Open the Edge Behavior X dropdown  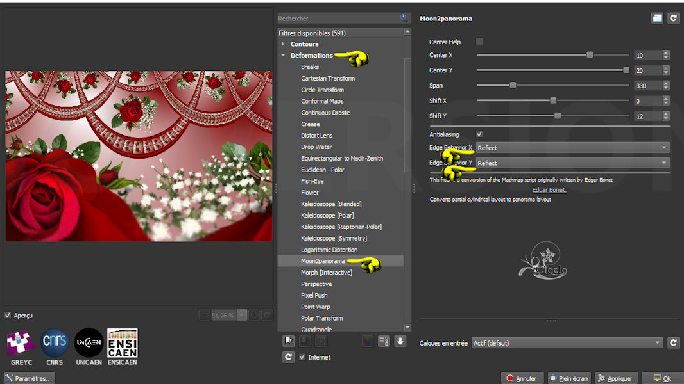[572, 148]
